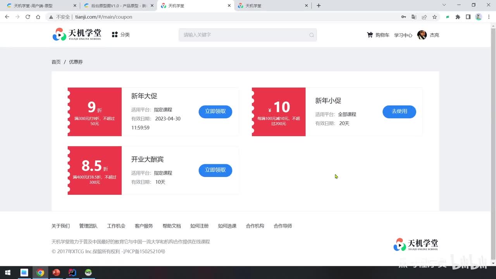Screen dimensions: 496x279
Task: Close the 后台原型图V1.0 tab
Action: pos(152,6)
